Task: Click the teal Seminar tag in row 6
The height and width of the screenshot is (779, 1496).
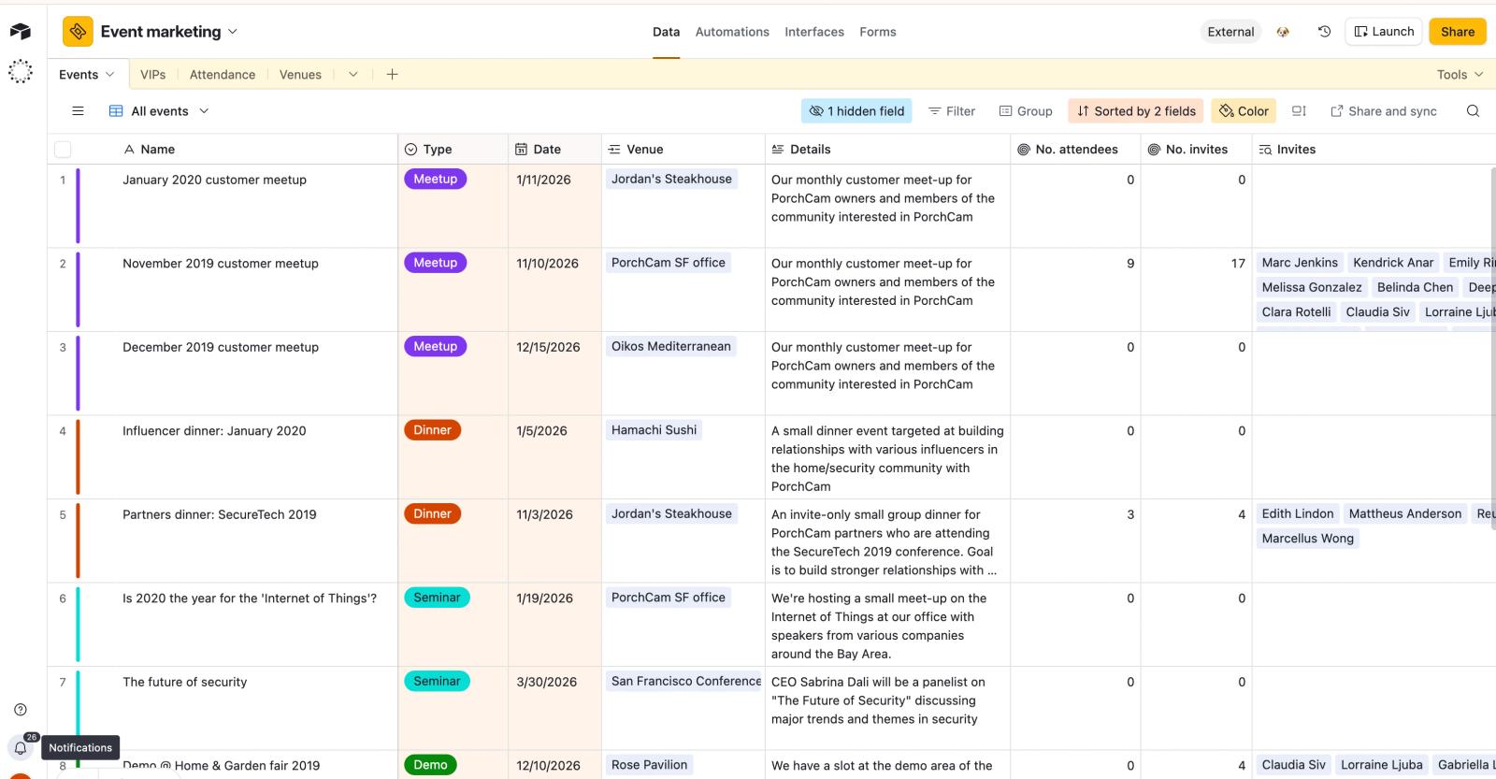Action: pyautogui.click(x=437, y=598)
